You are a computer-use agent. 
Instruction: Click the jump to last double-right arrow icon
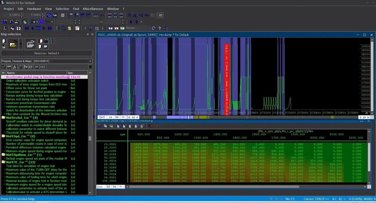(50, 28)
